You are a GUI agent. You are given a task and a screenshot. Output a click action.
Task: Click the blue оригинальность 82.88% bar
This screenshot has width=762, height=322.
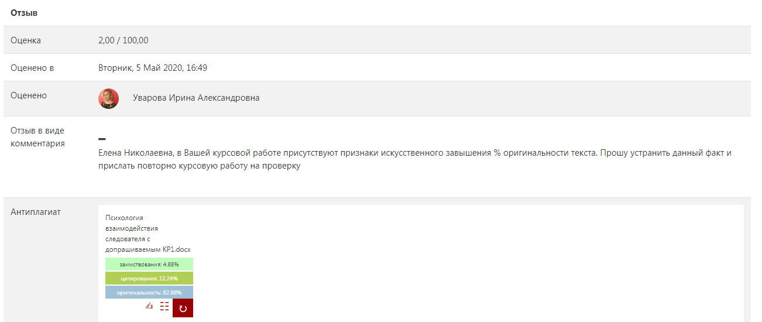click(x=149, y=292)
